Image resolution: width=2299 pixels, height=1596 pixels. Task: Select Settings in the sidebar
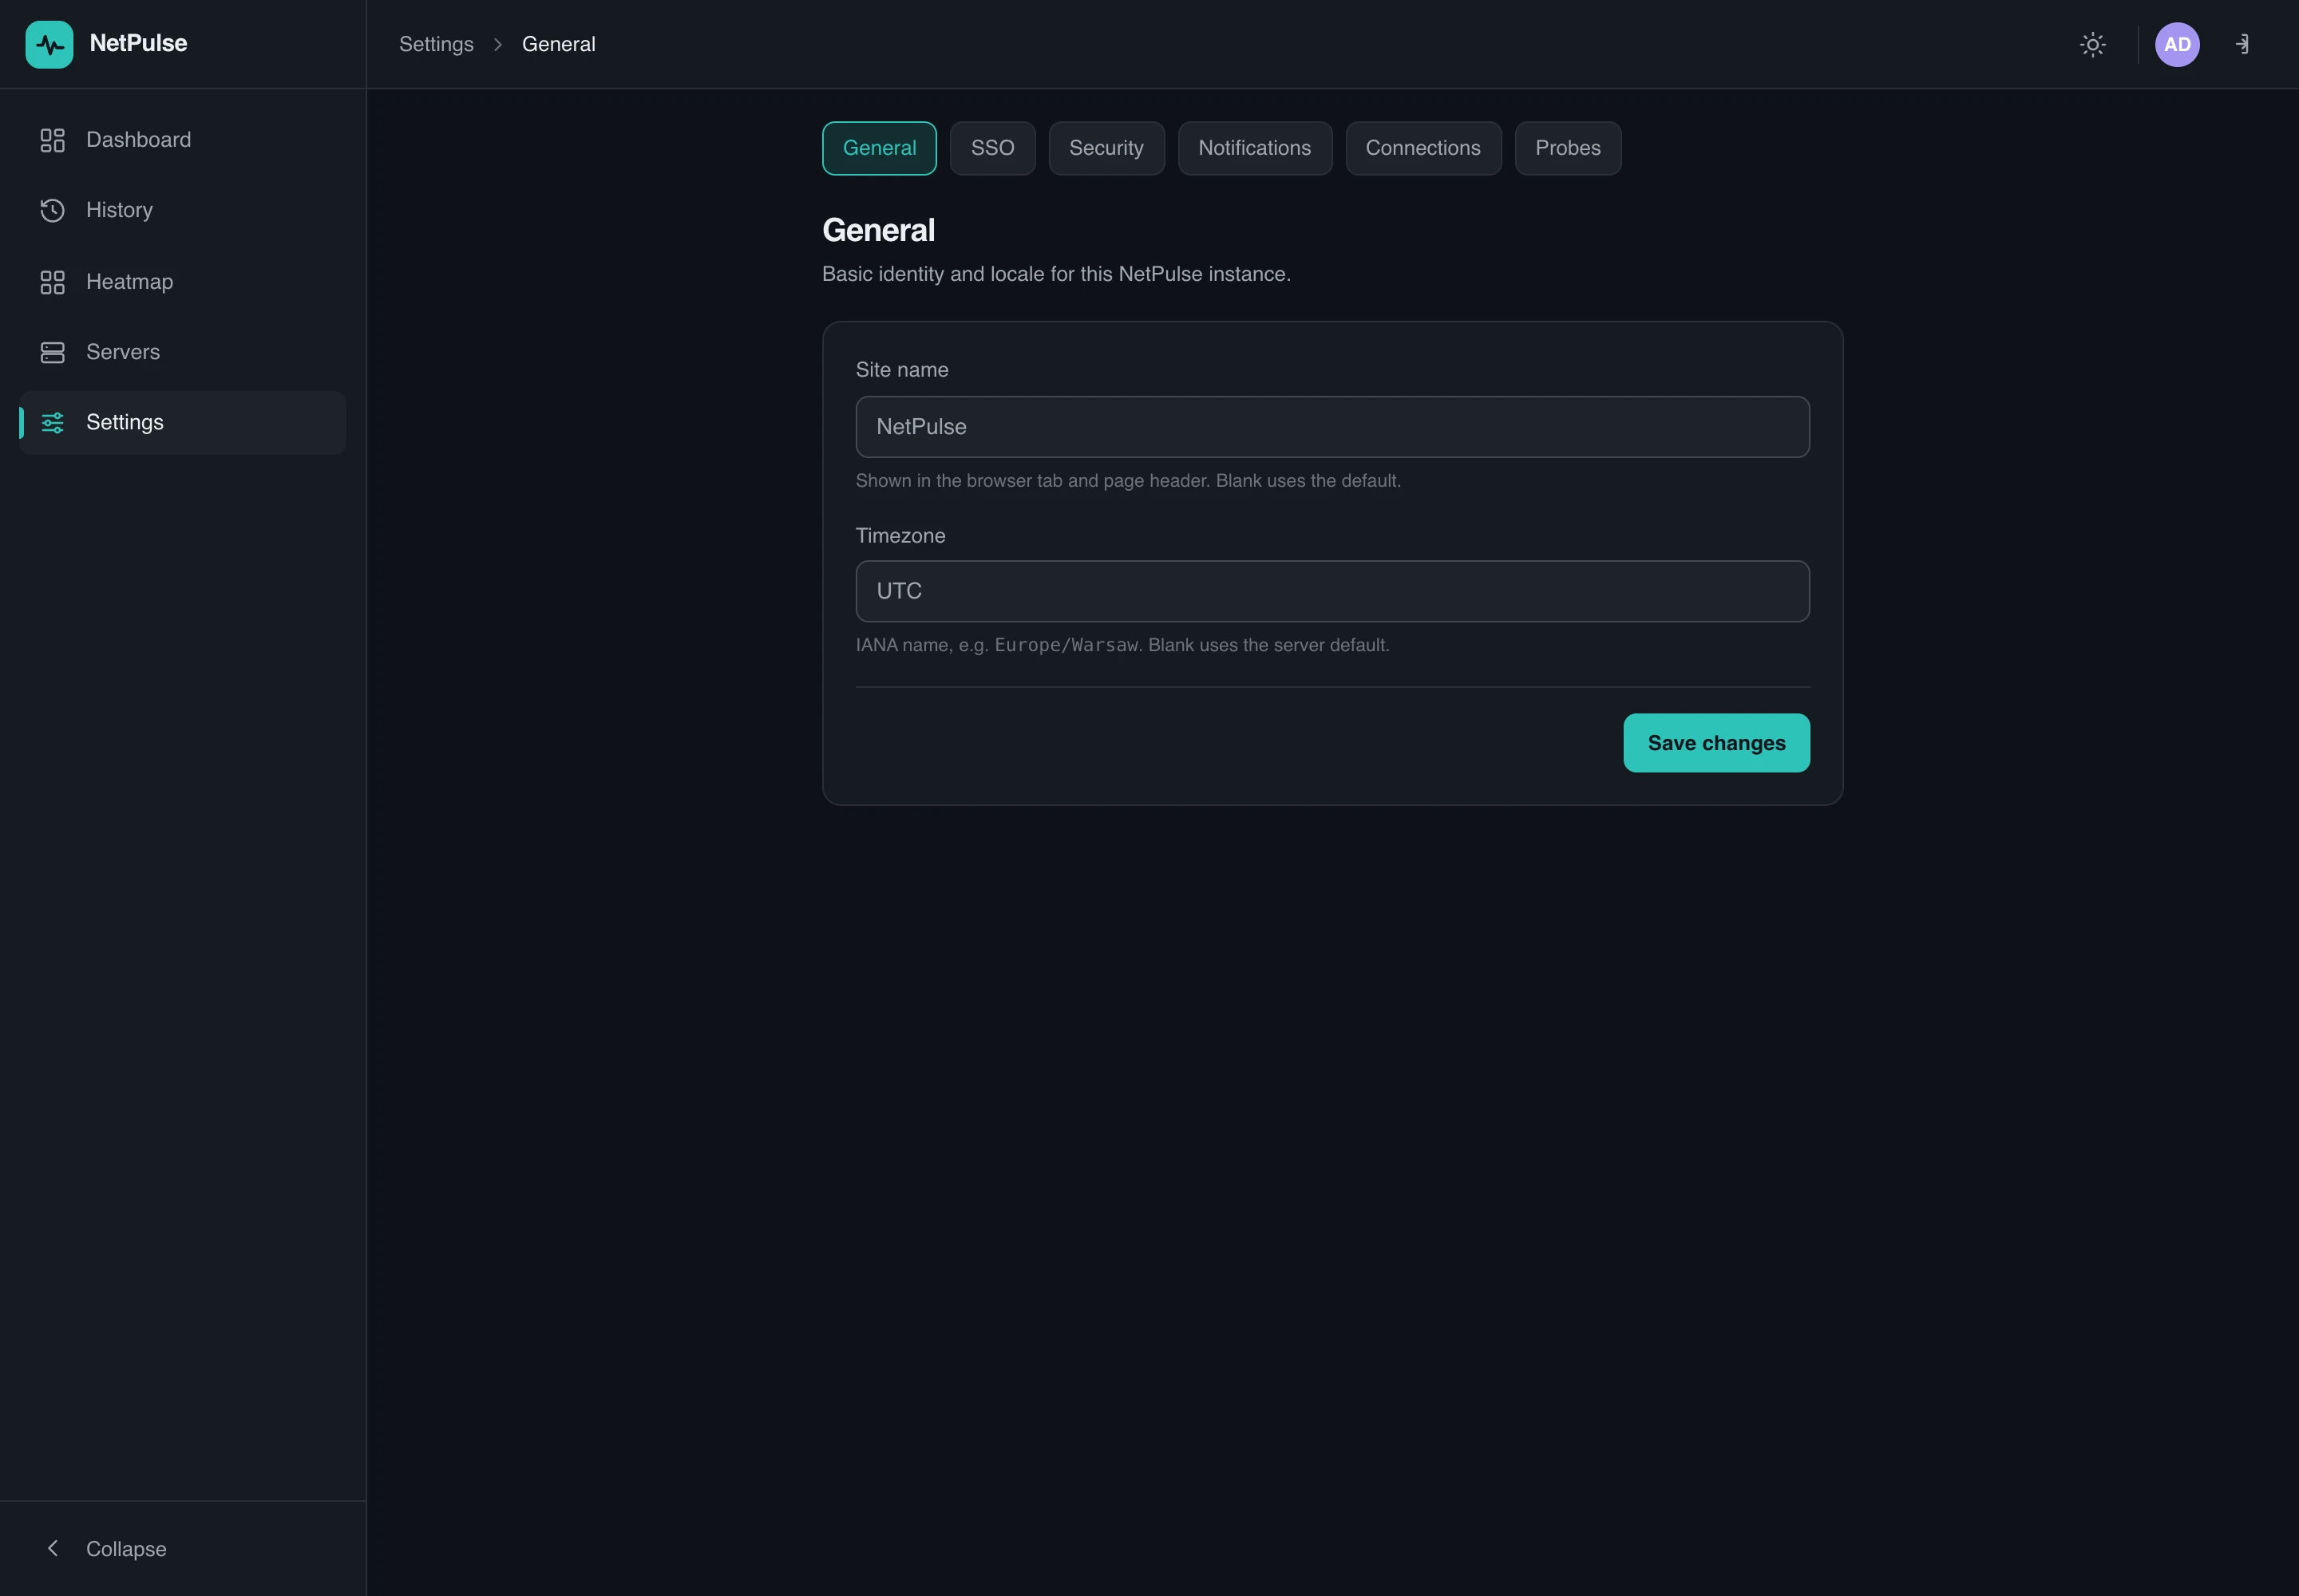tap(182, 422)
